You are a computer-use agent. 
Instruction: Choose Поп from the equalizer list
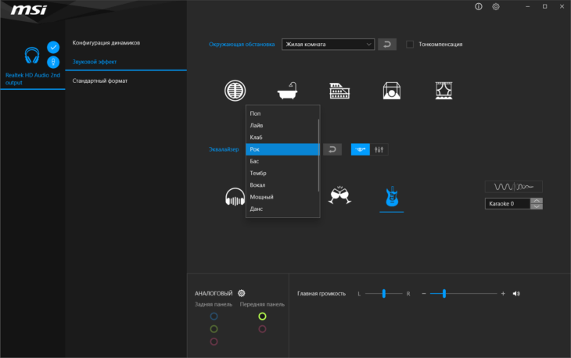point(282,113)
